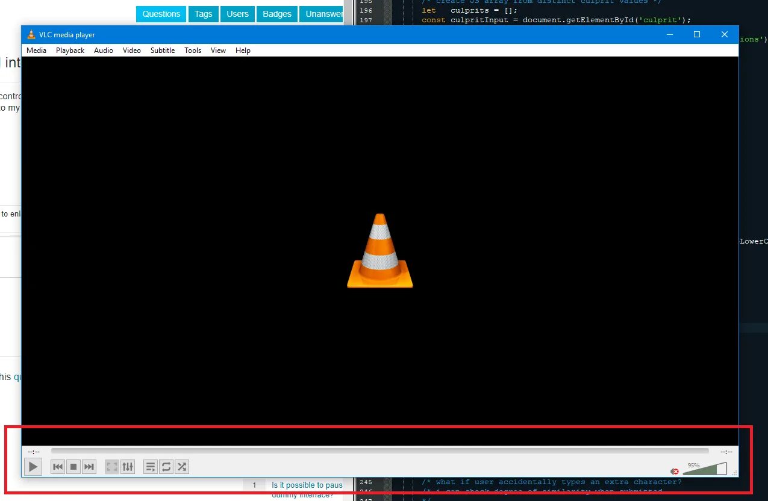Open extended settings equalizer panel
The image size is (768, 501).
[128, 467]
